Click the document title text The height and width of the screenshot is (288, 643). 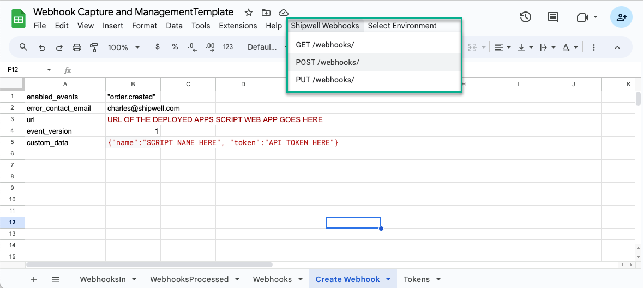click(x=133, y=12)
